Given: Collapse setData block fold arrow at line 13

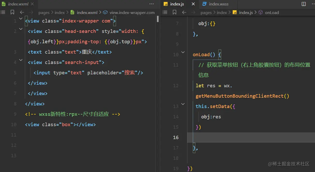Looking at the screenshot, I should [x=183, y=104].
